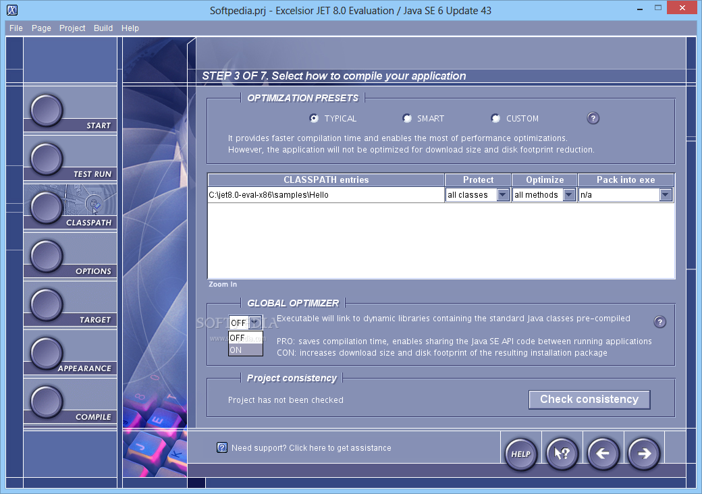Open help for Global Optimizer
702x494 pixels.
pyautogui.click(x=660, y=322)
